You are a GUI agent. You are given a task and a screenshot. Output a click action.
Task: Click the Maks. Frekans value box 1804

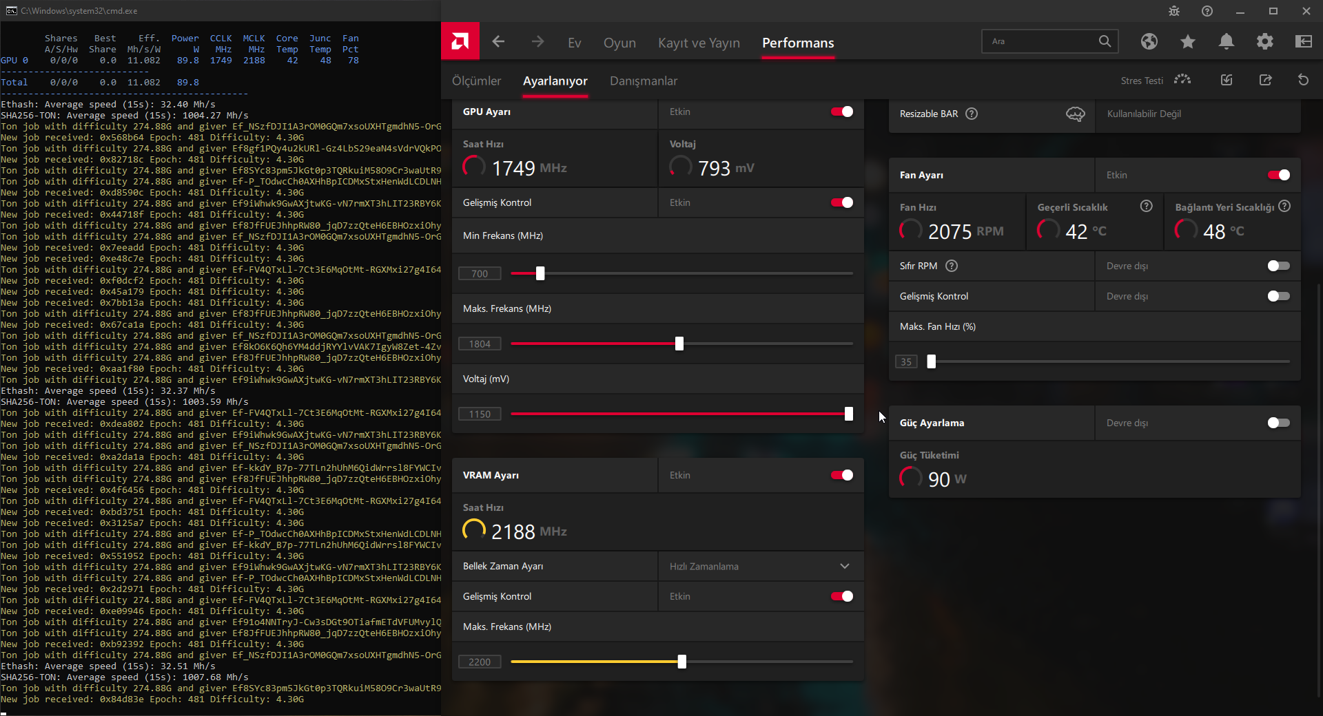coord(480,344)
